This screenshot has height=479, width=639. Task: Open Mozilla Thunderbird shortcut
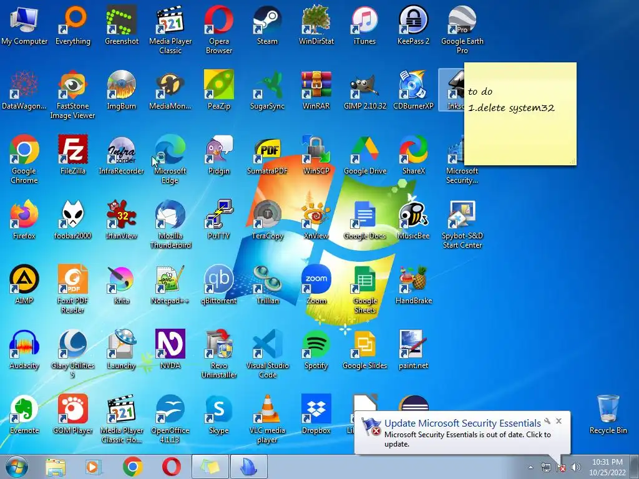(x=170, y=224)
